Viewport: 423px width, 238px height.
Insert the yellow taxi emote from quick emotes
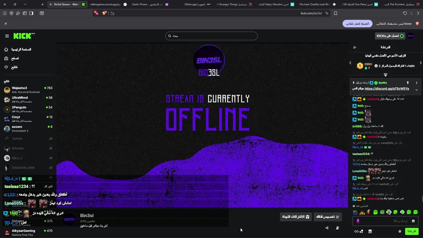(362, 212)
